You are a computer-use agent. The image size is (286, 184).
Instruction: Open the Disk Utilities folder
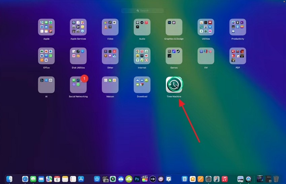coord(78,56)
